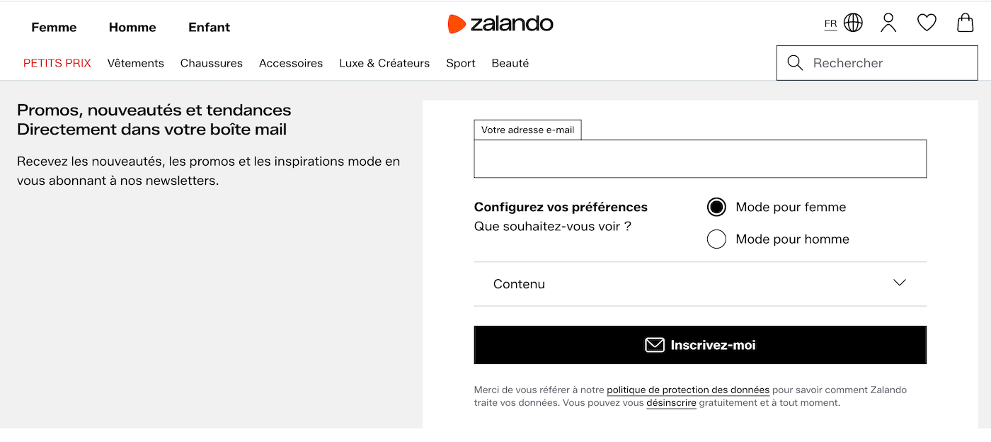991x442 pixels.
Task: Click the envelope icon on the subscribe button
Action: (653, 345)
